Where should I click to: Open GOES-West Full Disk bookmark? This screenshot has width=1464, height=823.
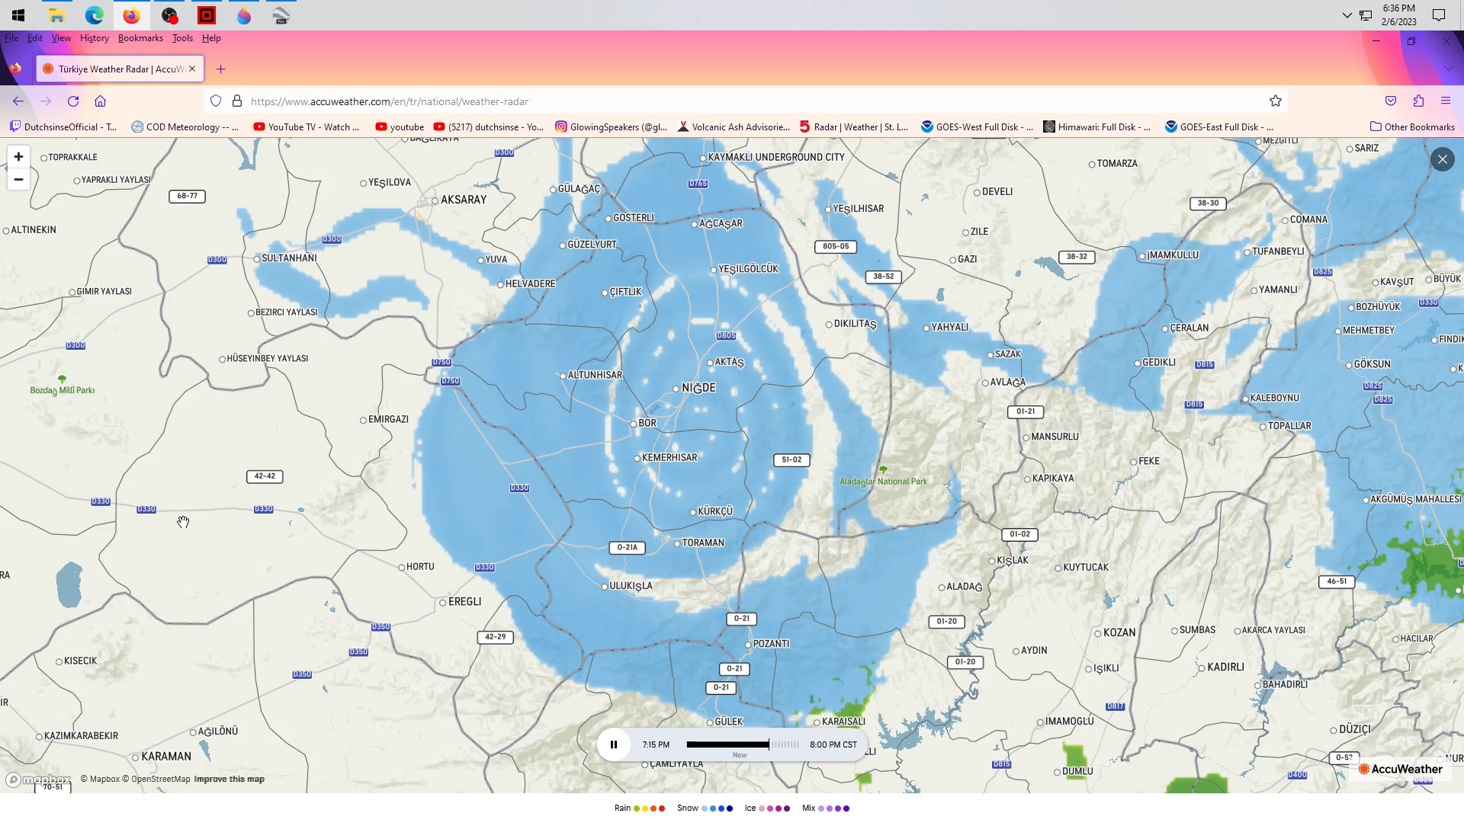click(977, 127)
